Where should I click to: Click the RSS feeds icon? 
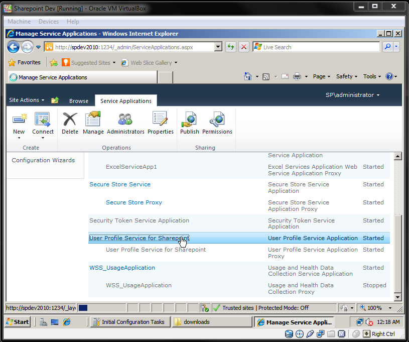click(266, 77)
